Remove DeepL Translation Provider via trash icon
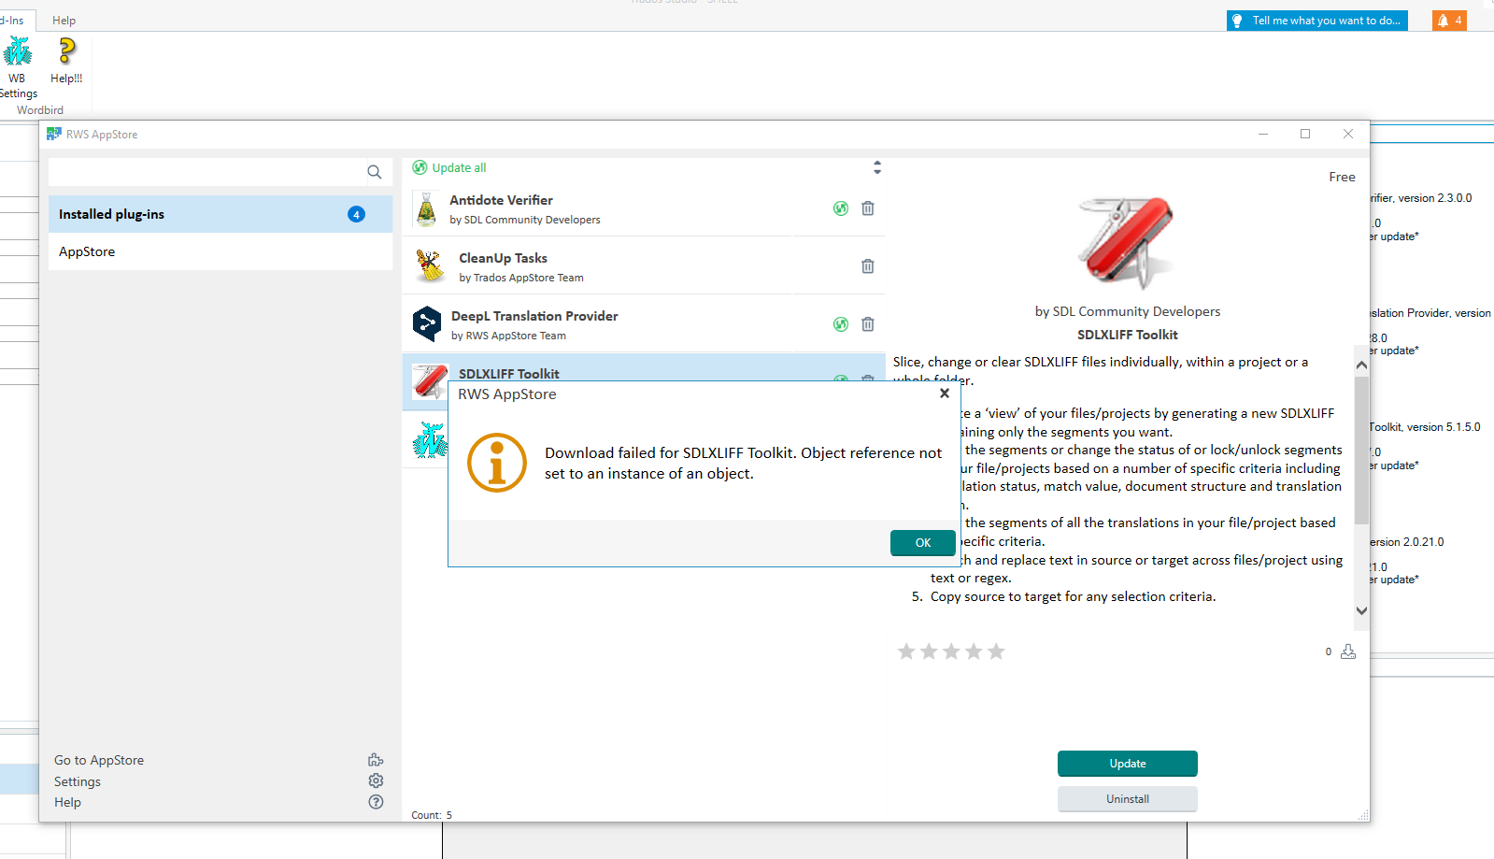The height and width of the screenshot is (859, 1494). click(x=868, y=324)
